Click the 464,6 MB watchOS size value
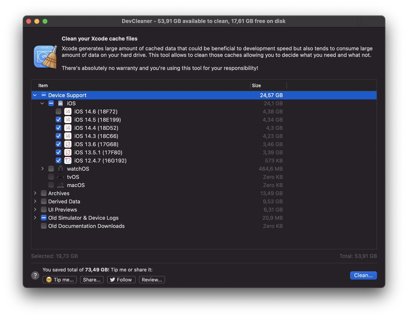408x318 pixels. 271,169
